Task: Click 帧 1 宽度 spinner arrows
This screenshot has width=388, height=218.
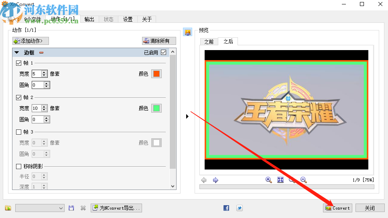Action: (x=44, y=74)
